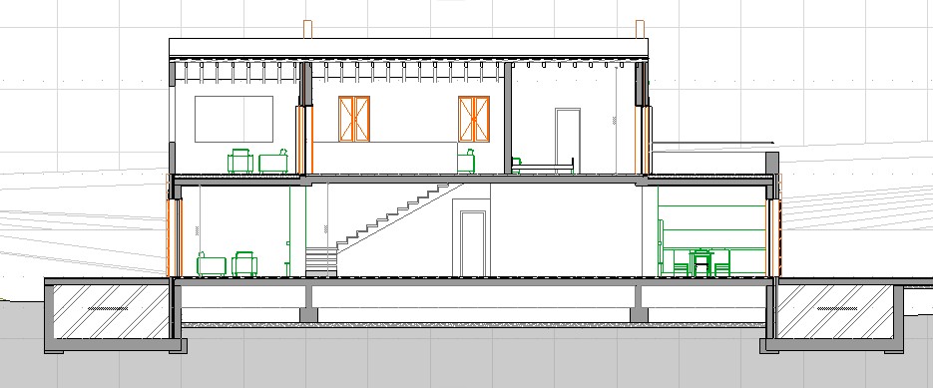The width and height of the screenshot is (933, 388).
Task: Select the green shelving unit above dining table
Action: (x=711, y=227)
